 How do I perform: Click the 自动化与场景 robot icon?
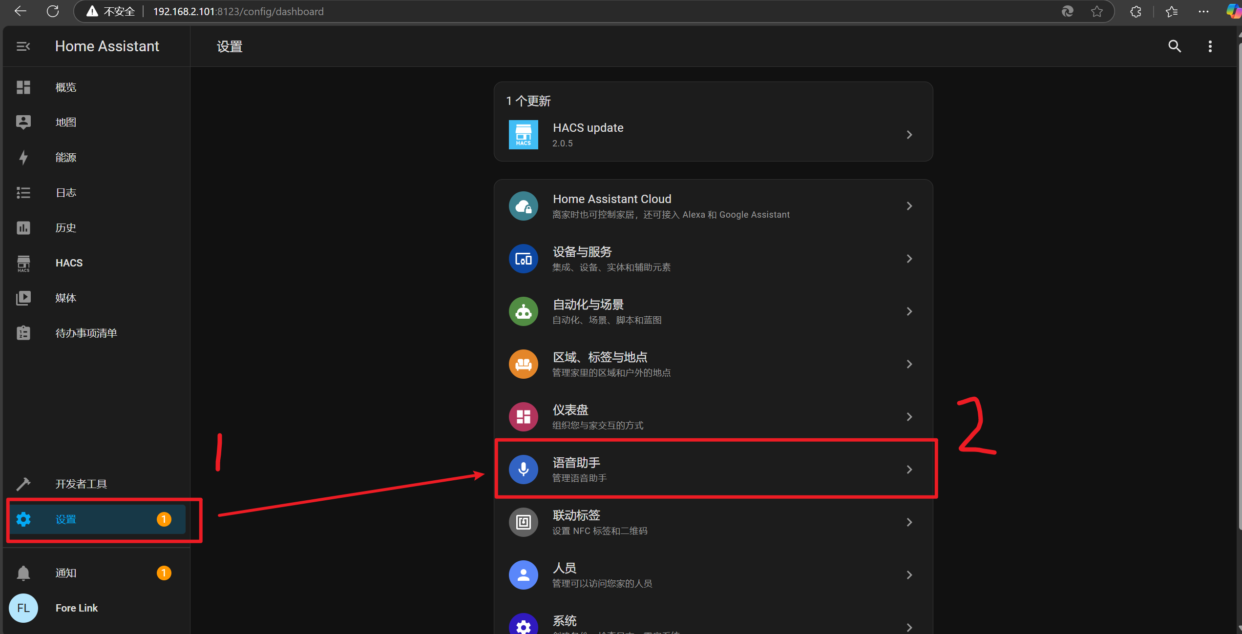[x=523, y=311]
